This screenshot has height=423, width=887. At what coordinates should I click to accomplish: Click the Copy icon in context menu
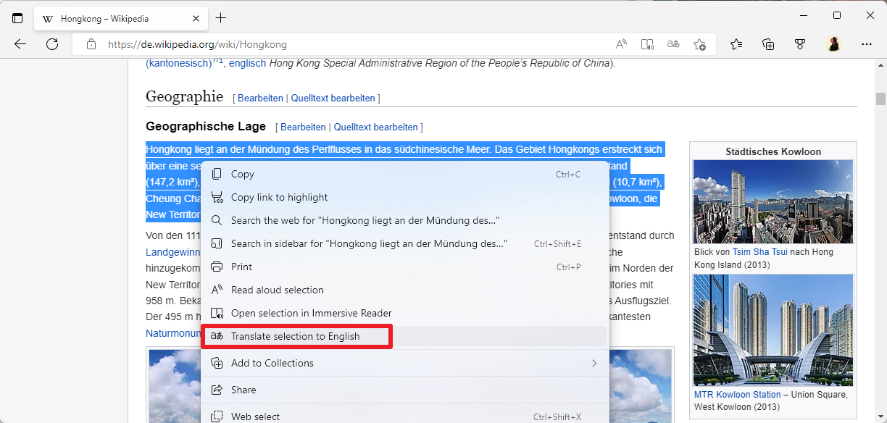(x=217, y=174)
